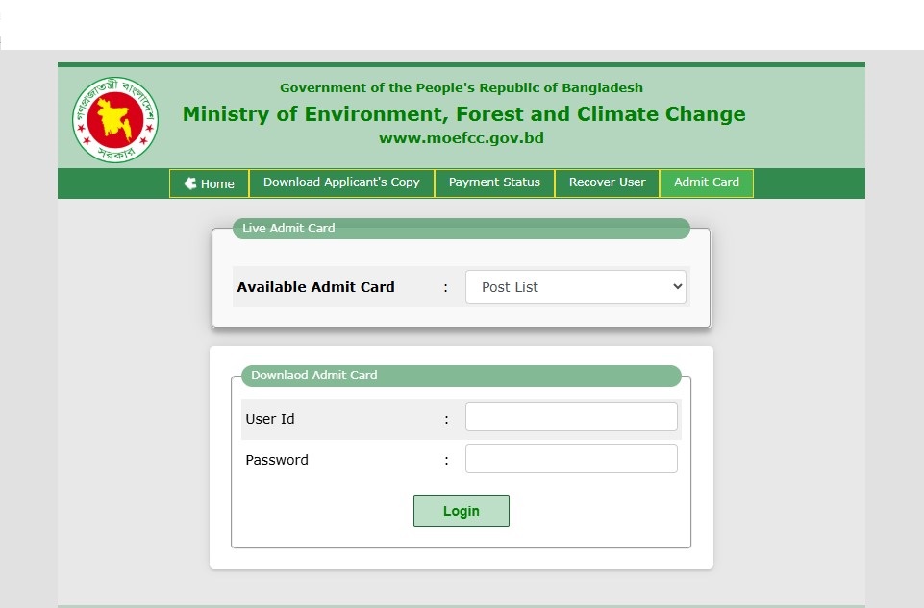Open the Recover User page
Viewport: 924px width, 608px height.
607,182
